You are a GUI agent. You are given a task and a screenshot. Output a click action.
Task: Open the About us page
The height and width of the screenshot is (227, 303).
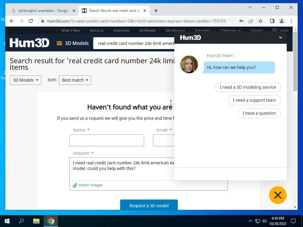coord(97,30)
